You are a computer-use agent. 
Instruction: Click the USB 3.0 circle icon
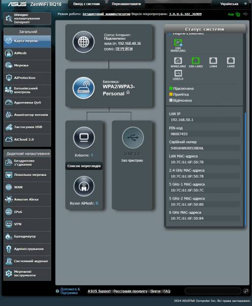133,138
